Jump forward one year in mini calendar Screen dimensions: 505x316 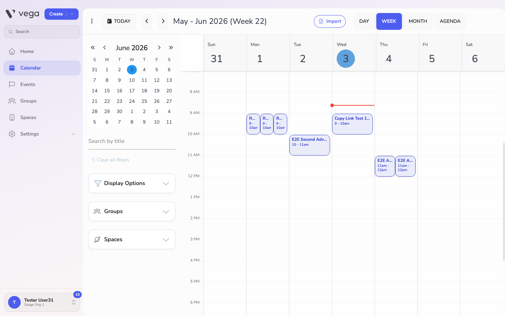(x=171, y=47)
